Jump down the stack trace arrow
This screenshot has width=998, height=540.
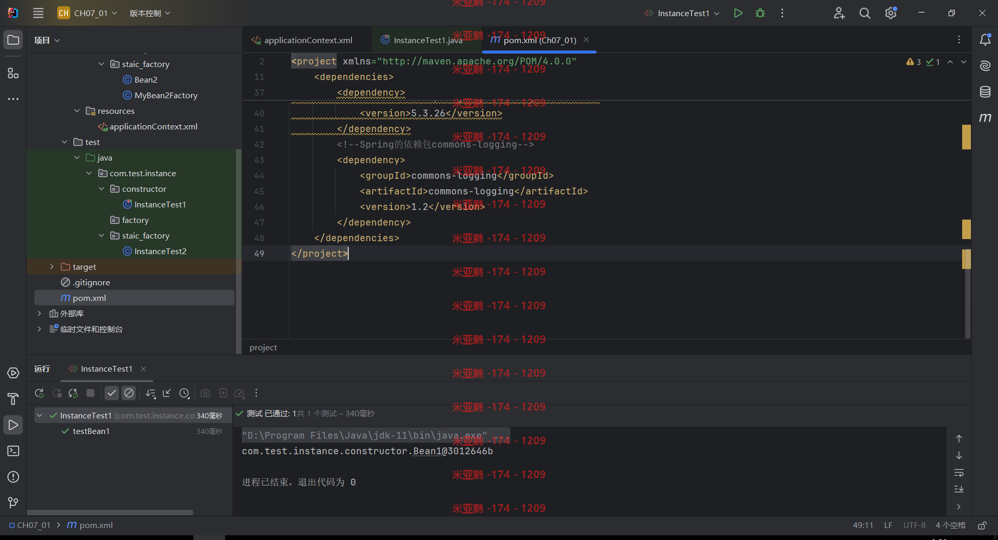pos(959,456)
